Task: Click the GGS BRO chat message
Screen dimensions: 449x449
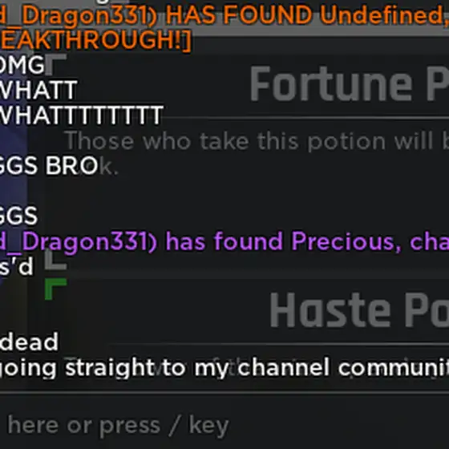Action: click(x=49, y=165)
